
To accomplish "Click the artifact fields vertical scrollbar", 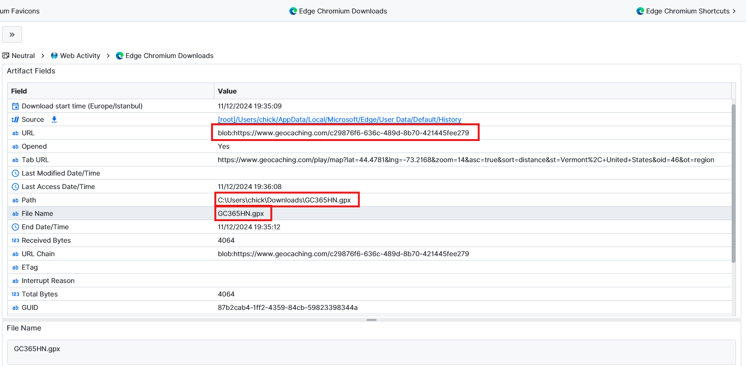I will click(x=733, y=182).
